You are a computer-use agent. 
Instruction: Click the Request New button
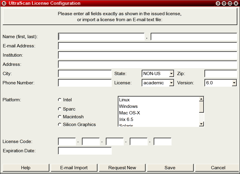(x=122, y=168)
